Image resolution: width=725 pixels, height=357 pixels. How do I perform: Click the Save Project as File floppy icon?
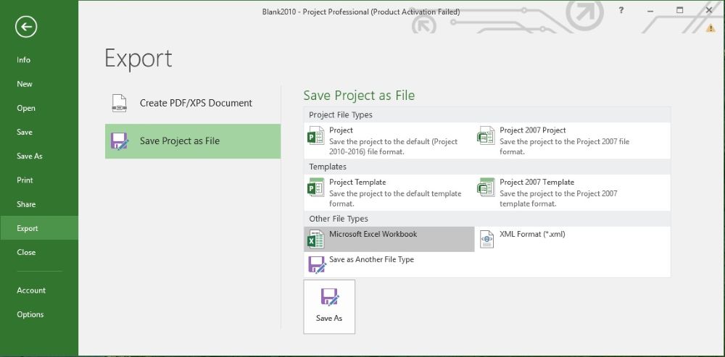pyautogui.click(x=120, y=141)
